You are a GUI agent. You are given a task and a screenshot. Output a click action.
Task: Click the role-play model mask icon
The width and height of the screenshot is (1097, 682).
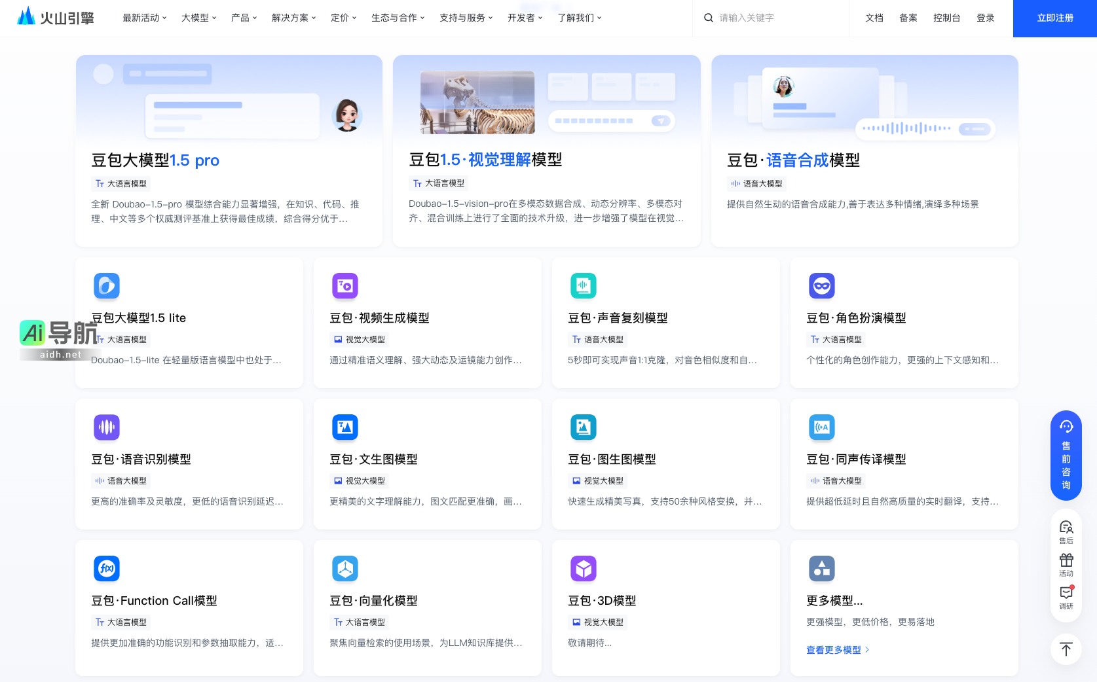pos(821,286)
